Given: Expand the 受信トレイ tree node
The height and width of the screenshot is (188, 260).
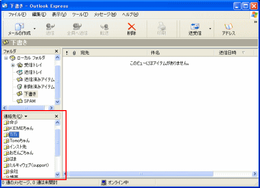Looking at the screenshot, I should (x=13, y=65).
